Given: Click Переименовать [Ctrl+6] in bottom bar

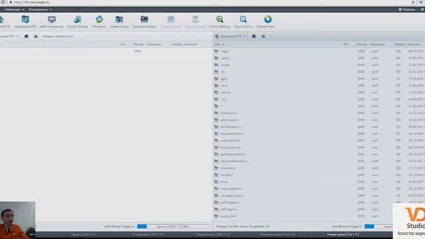Looking at the screenshot, I should coord(278,234).
